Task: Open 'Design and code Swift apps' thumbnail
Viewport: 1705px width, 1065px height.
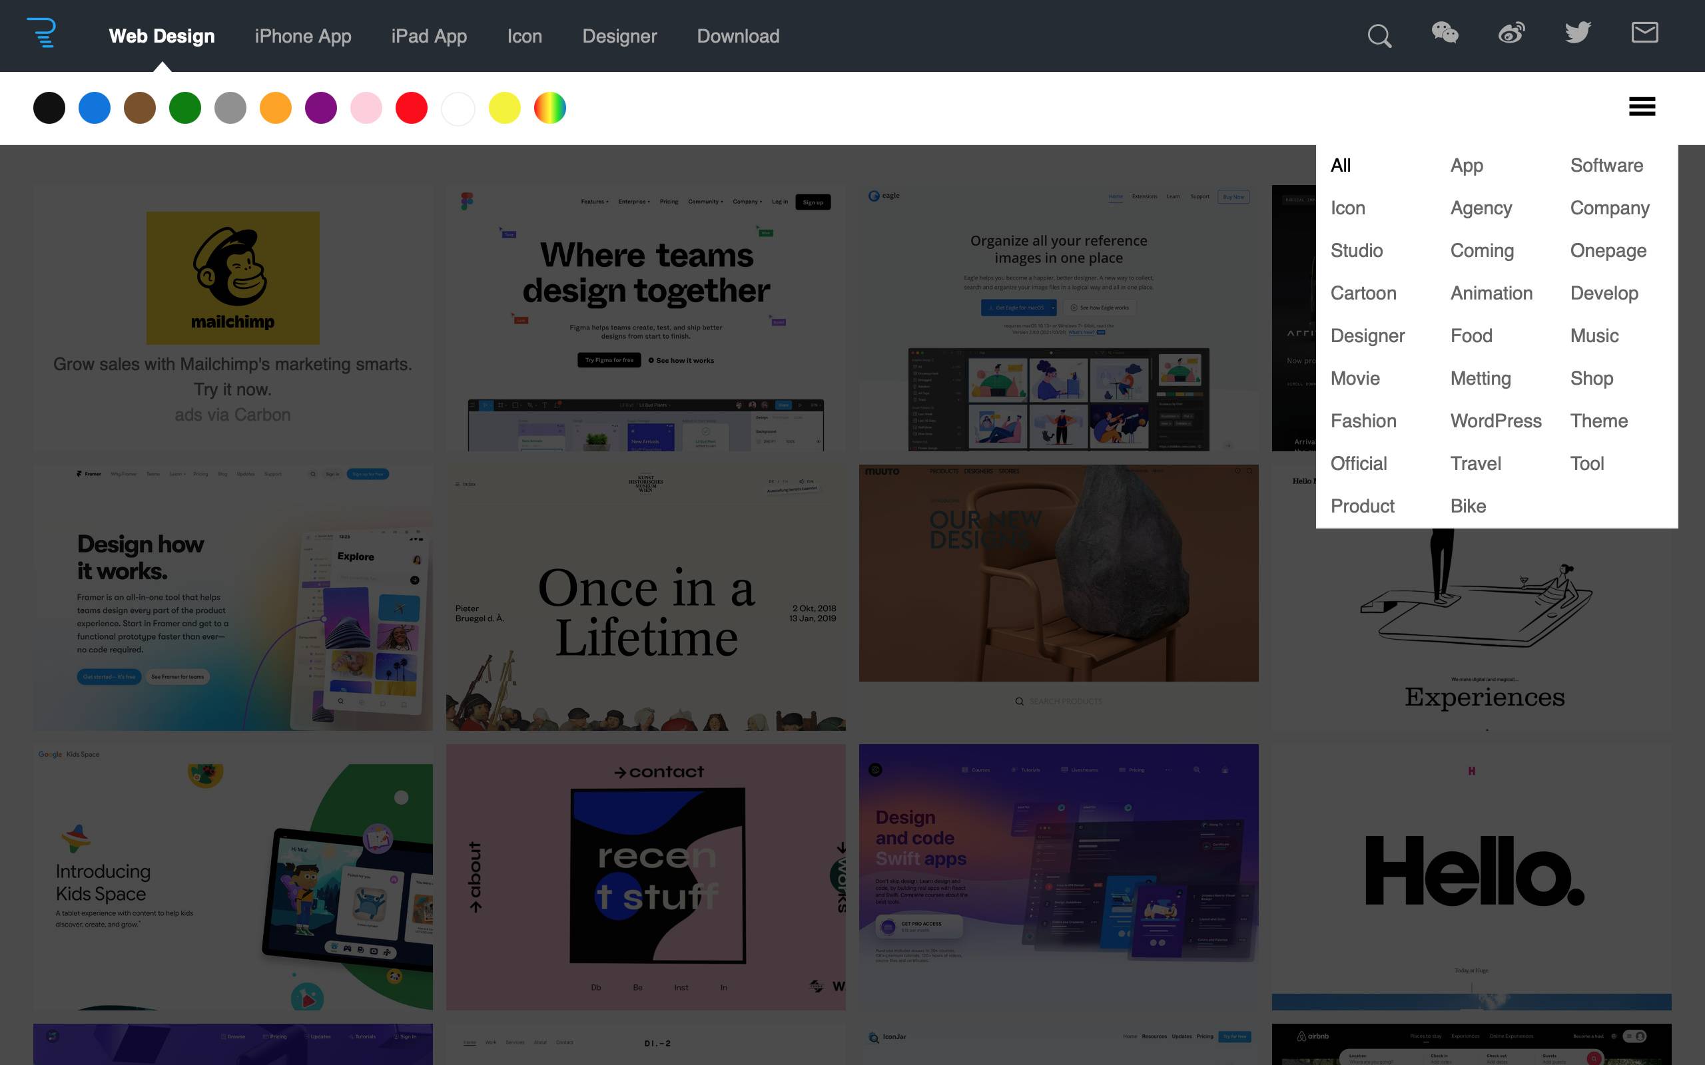Action: tap(1058, 877)
